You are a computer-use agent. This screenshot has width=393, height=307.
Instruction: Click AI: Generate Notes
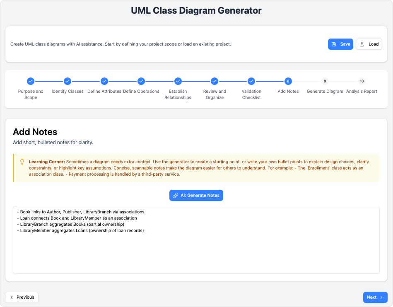tap(196, 195)
